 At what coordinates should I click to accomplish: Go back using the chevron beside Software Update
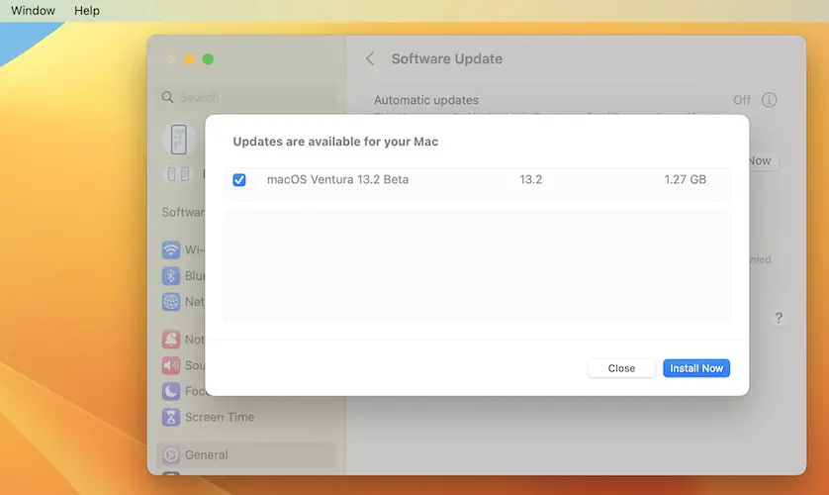[x=370, y=59]
